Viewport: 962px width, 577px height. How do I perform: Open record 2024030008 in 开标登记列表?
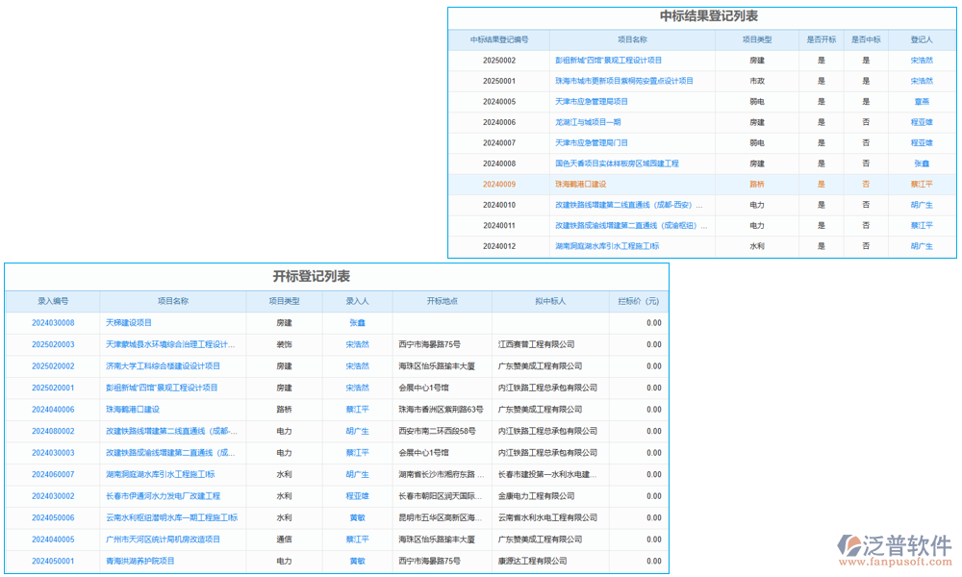point(53,323)
